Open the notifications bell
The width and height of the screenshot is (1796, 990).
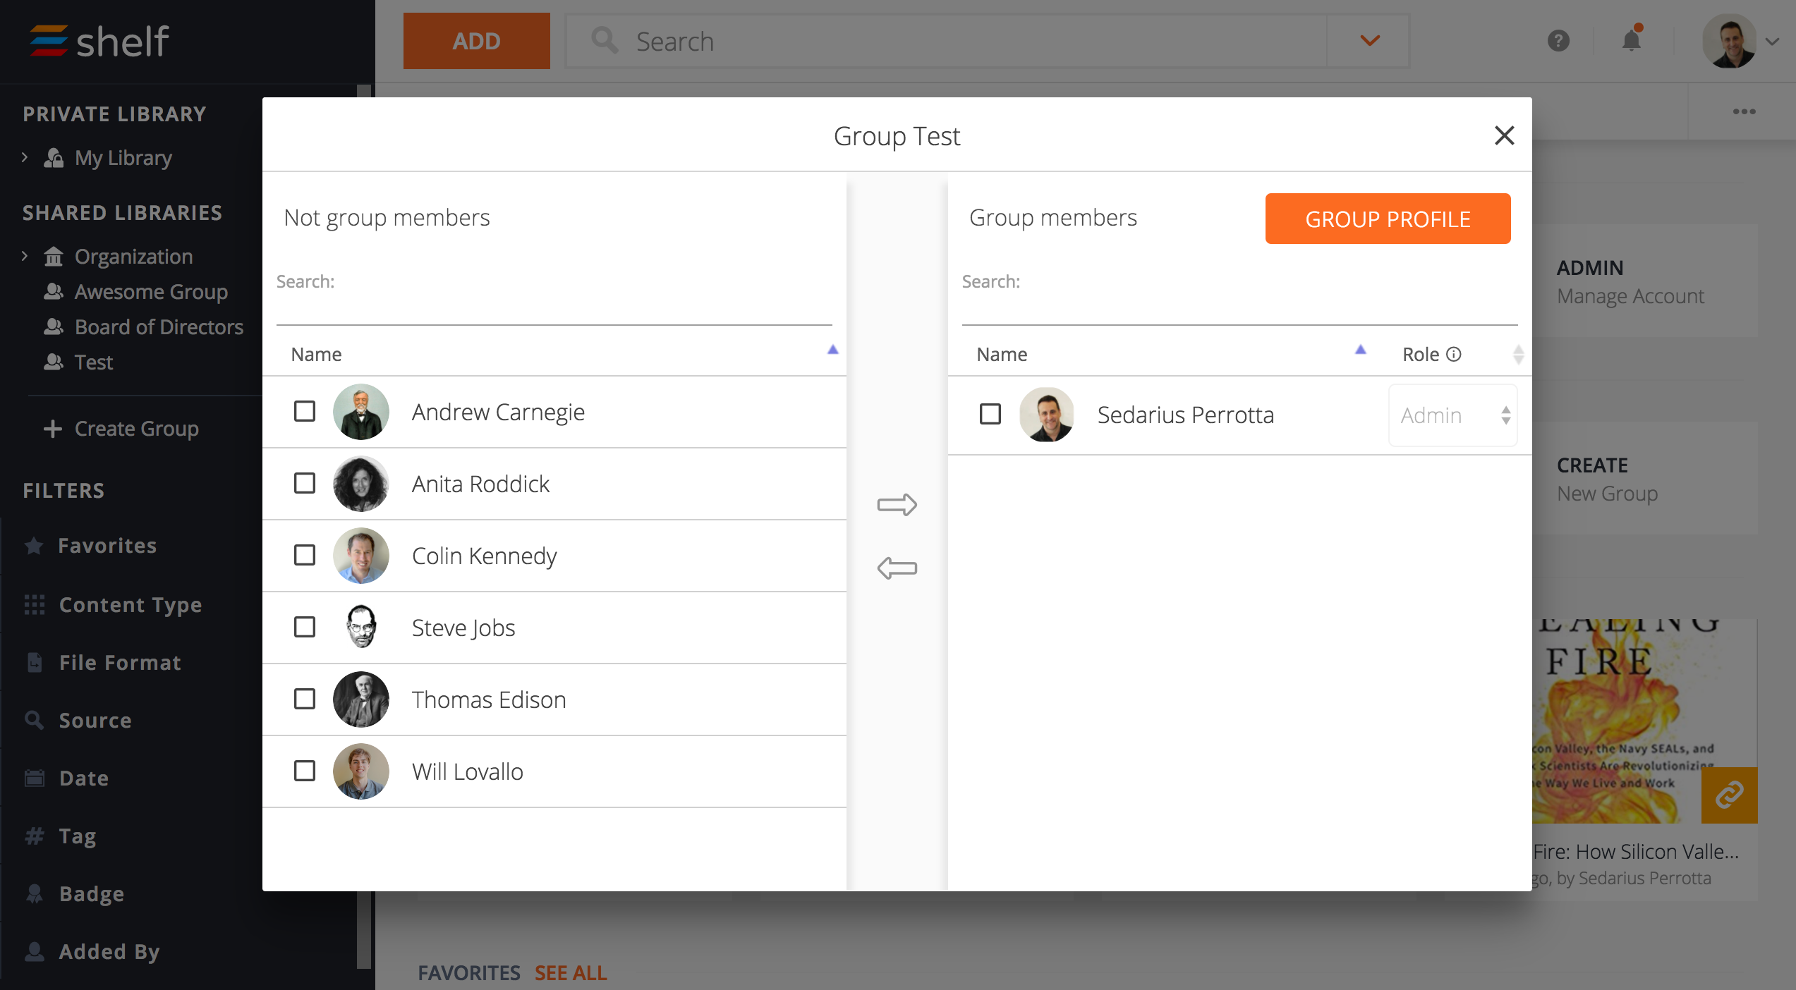1631,41
